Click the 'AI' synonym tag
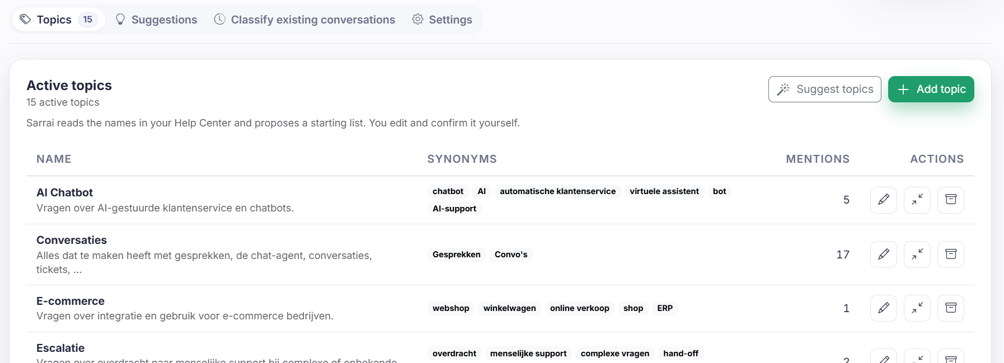Image resolution: width=1004 pixels, height=363 pixels. click(482, 191)
